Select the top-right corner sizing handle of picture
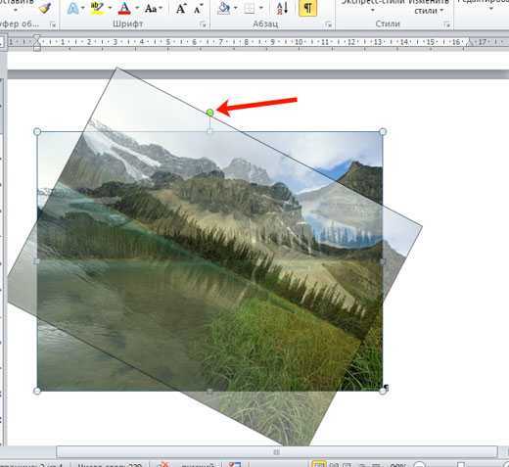The height and width of the screenshot is (467, 509). (x=383, y=132)
